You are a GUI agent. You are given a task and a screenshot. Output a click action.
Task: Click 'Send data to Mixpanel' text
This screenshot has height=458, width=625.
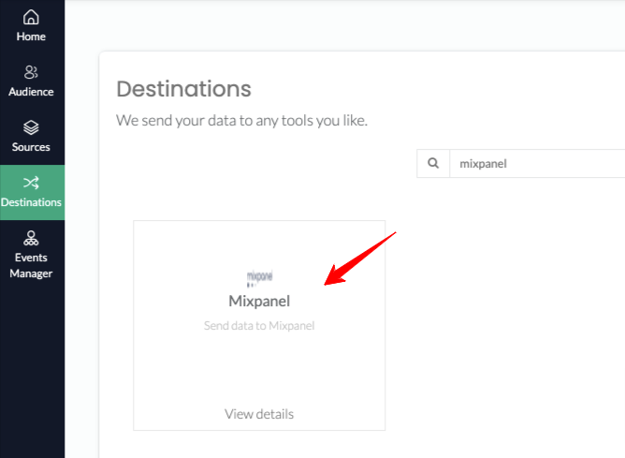click(x=259, y=326)
